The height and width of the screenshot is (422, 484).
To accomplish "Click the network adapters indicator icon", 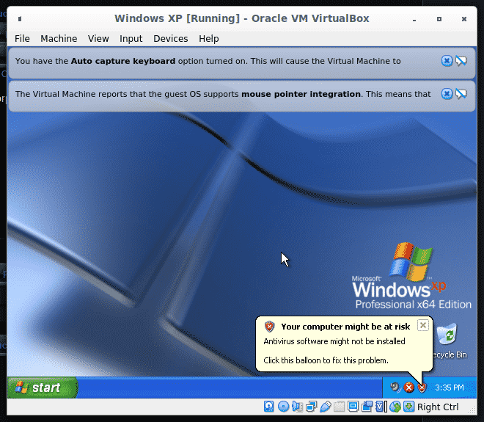I will (x=311, y=407).
